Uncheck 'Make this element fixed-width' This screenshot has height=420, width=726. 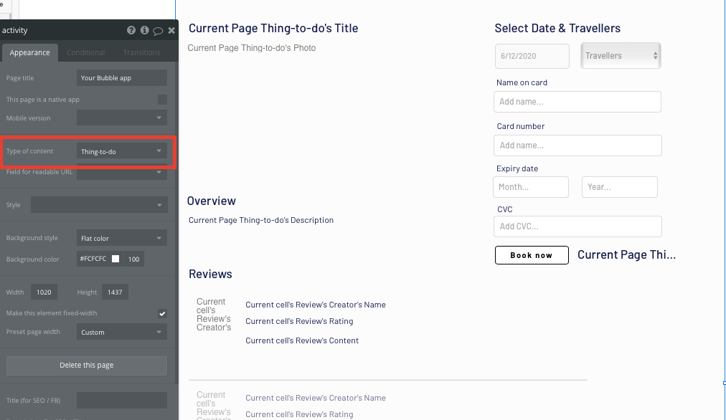click(x=162, y=313)
